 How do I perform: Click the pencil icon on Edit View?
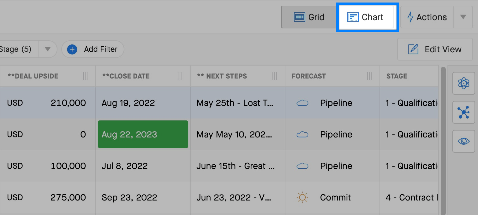(x=413, y=49)
